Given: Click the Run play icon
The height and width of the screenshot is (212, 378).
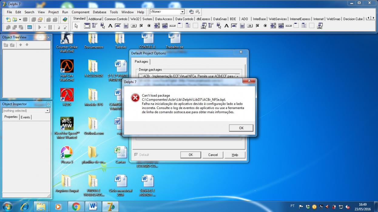Looking at the screenshot, I should (x=39, y=27).
